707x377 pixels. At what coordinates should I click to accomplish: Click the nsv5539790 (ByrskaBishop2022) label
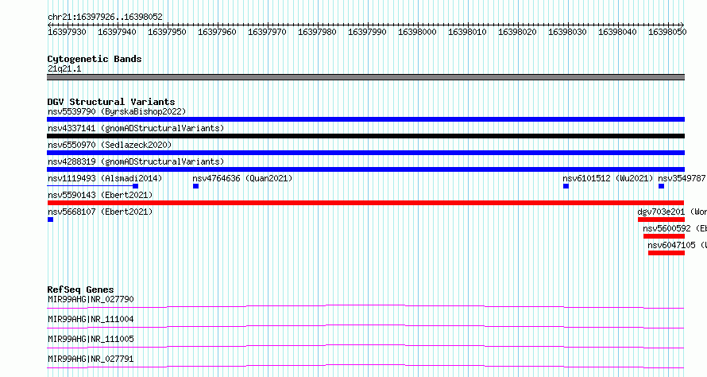pos(117,111)
